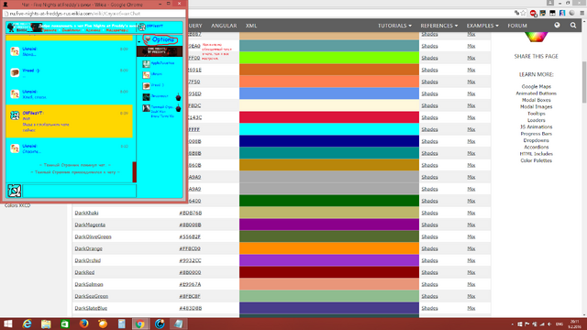Open the Options button in chat
Screen dimensions: 587x330
(x=160, y=39)
